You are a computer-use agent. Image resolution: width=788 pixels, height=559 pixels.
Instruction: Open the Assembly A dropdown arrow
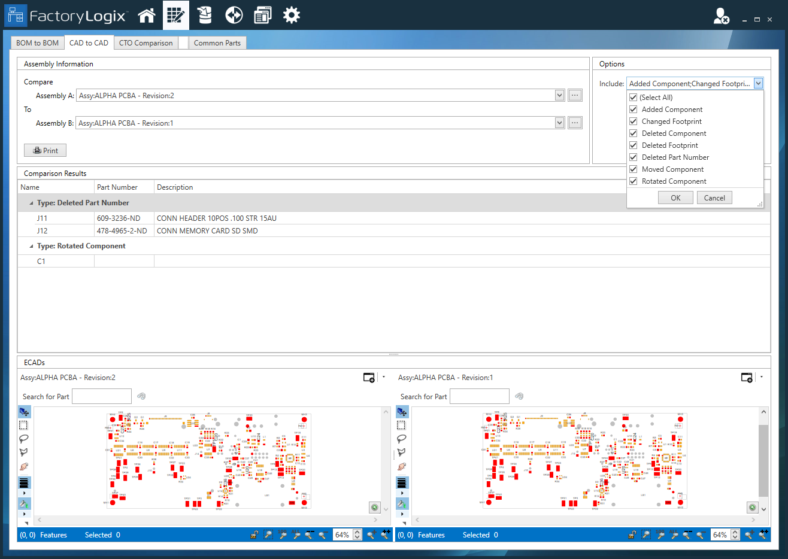pos(559,95)
